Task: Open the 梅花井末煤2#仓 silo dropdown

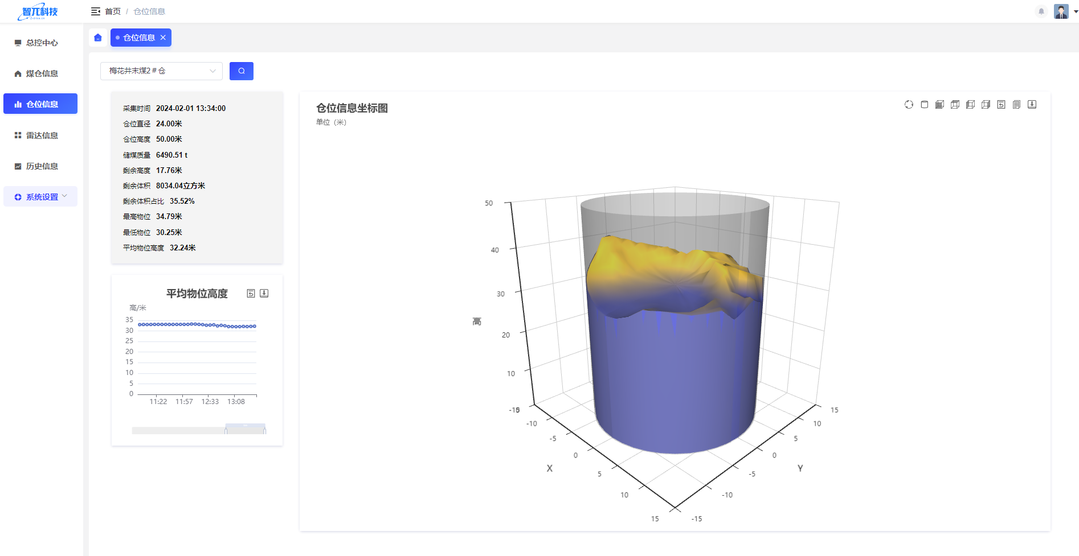Action: (161, 71)
